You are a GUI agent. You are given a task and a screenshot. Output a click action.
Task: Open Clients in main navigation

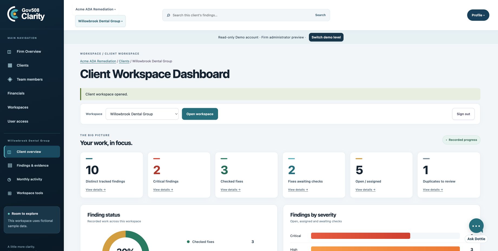click(32, 66)
